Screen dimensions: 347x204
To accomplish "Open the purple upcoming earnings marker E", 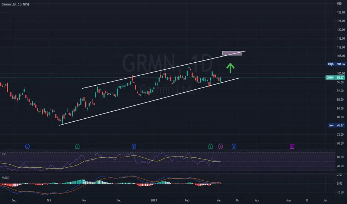I will pos(292,146).
